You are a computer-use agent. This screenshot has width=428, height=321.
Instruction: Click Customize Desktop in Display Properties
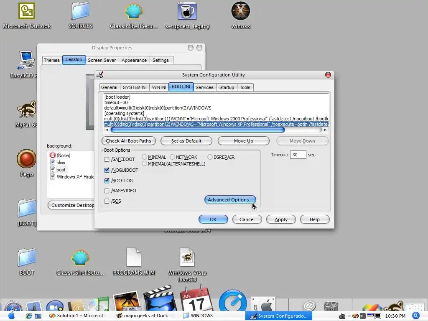pyautogui.click(x=71, y=205)
